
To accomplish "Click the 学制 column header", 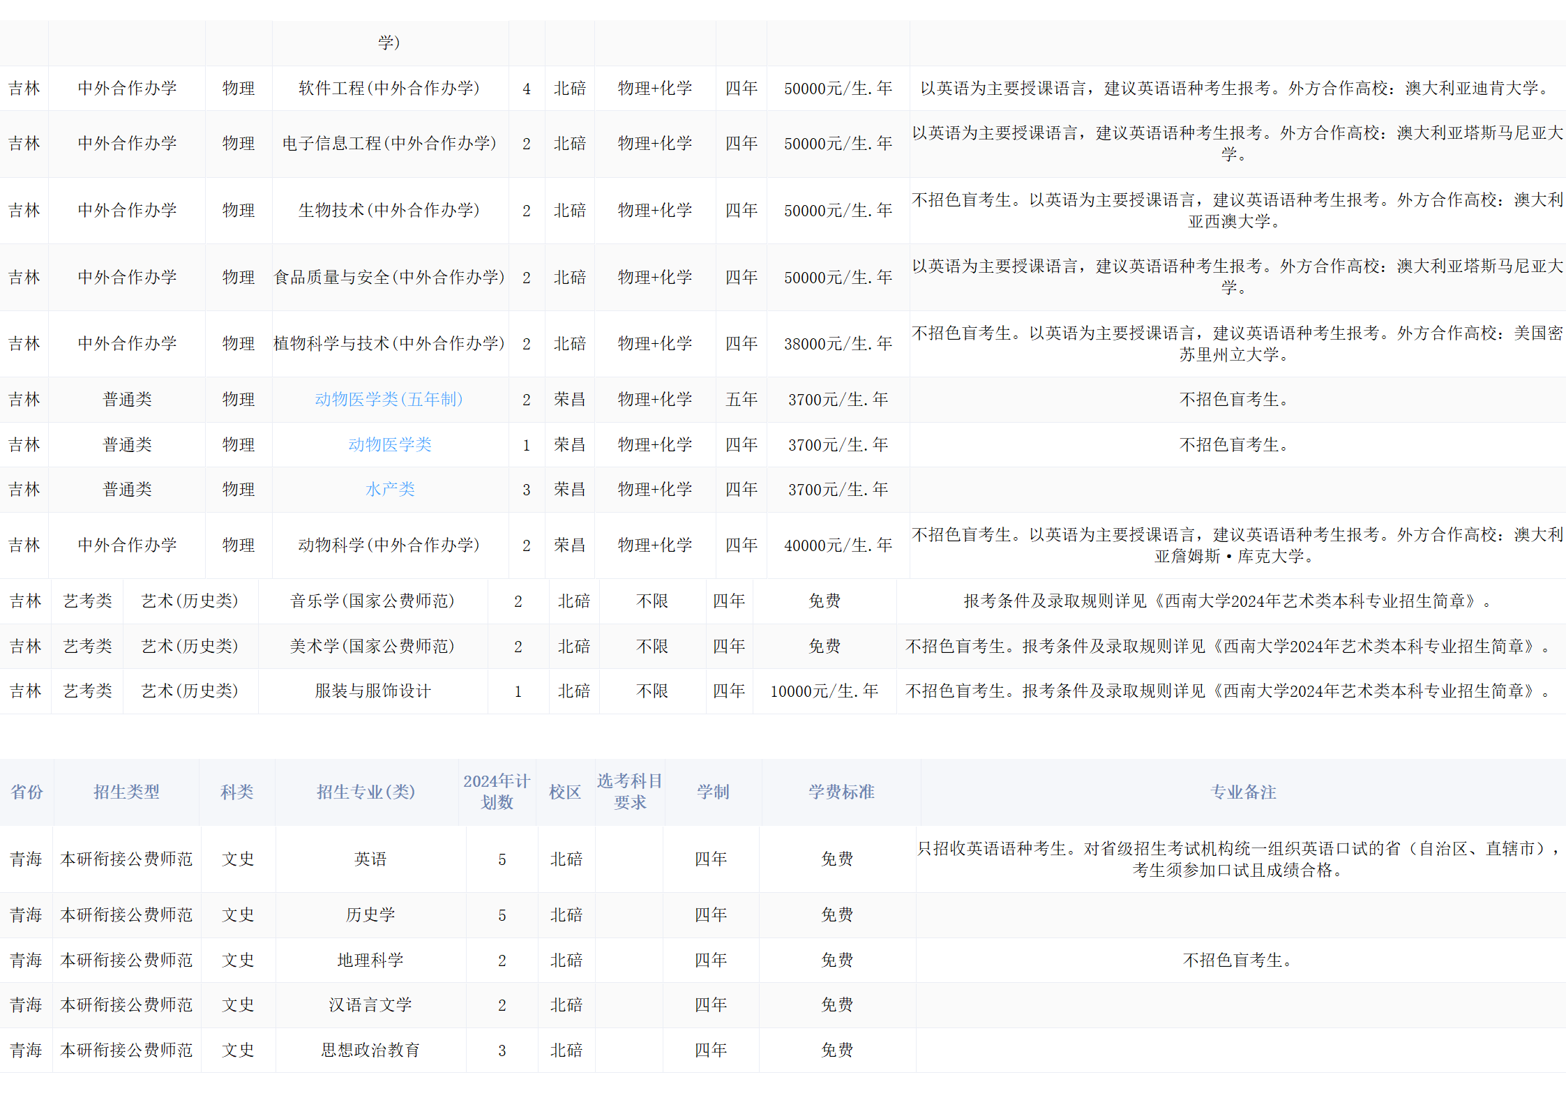I will 713,792.
